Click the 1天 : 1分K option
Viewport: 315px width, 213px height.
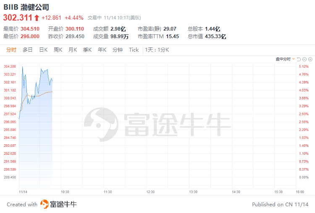pos(157,50)
